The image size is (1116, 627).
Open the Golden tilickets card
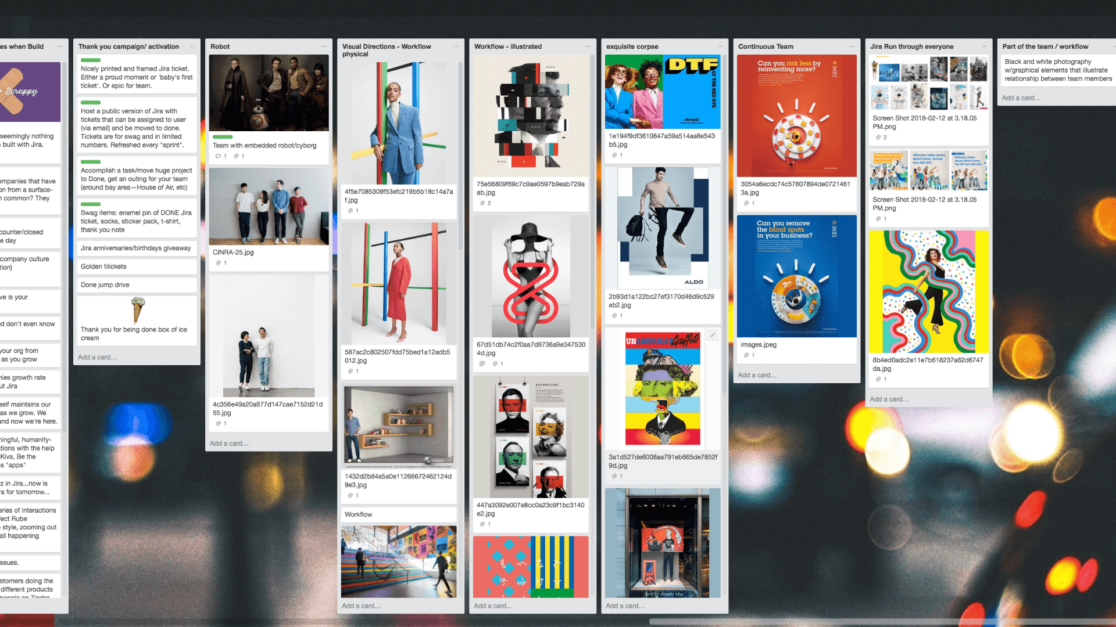tap(137, 266)
